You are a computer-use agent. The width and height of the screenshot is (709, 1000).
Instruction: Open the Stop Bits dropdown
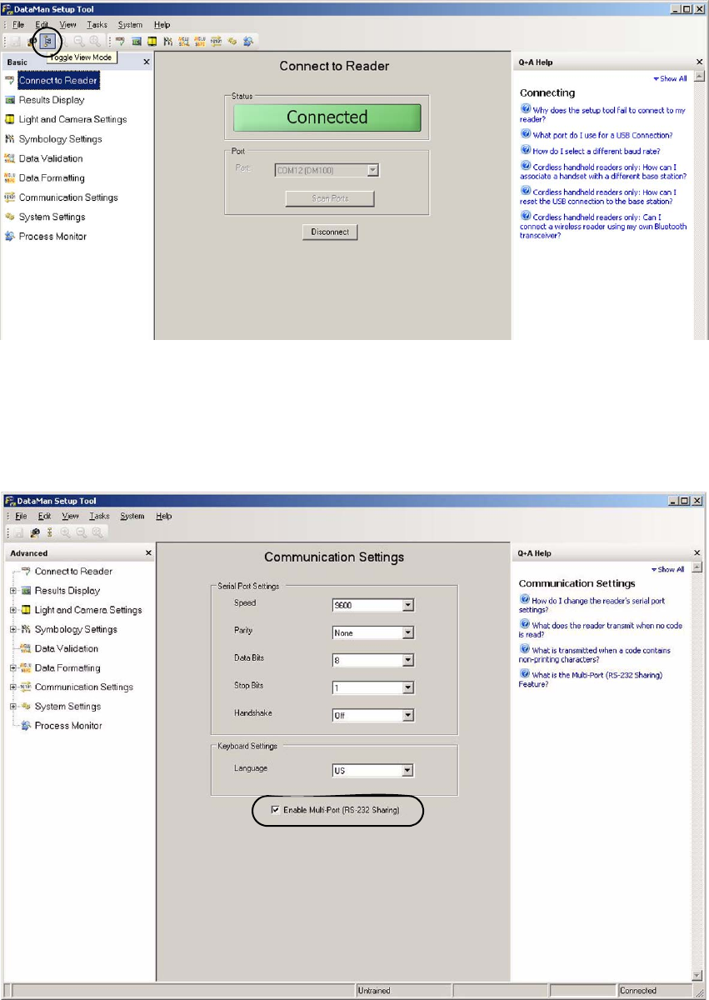coord(408,688)
